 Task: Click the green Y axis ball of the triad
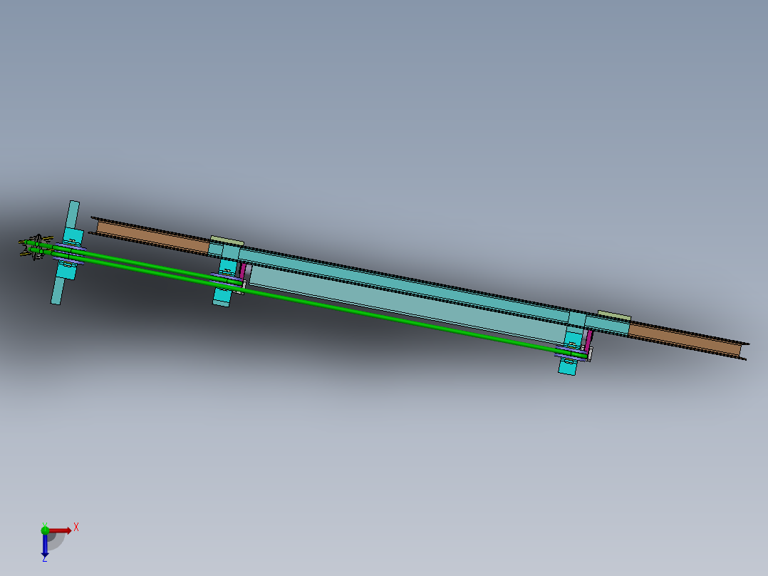[45, 530]
